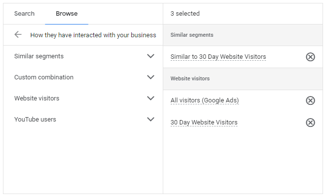
Task: Expand Similar segments using its chevron arrow
Action: pos(151,56)
